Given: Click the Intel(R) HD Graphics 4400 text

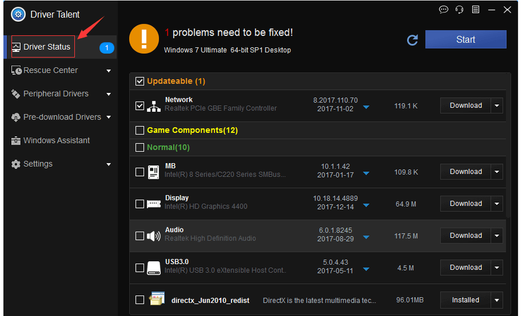Looking at the screenshot, I should [x=206, y=206].
